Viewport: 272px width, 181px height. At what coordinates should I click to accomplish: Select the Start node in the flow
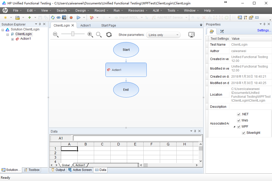[x=126, y=50]
